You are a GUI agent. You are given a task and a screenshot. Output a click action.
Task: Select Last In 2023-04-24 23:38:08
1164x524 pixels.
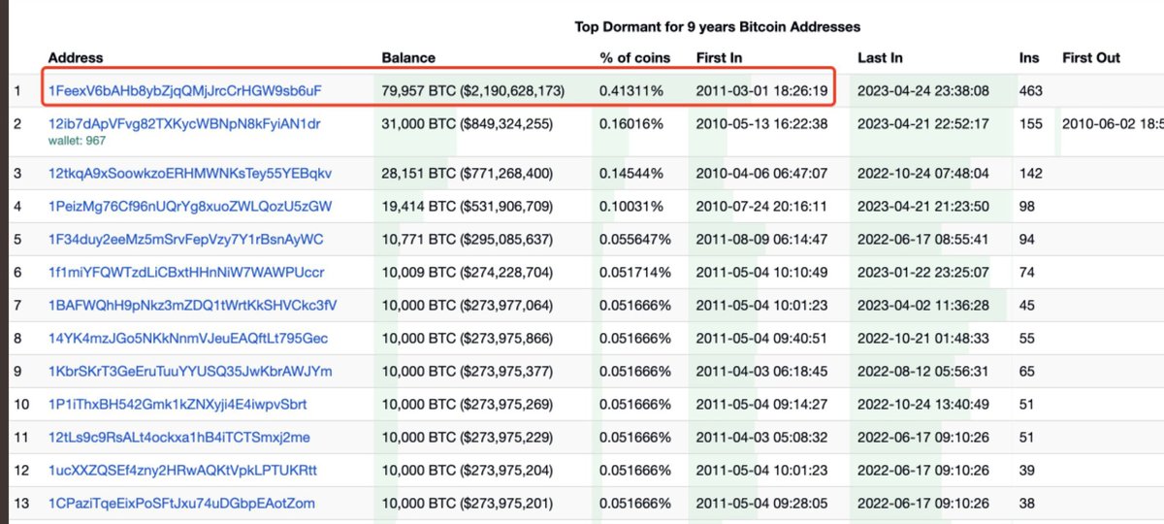click(x=923, y=91)
